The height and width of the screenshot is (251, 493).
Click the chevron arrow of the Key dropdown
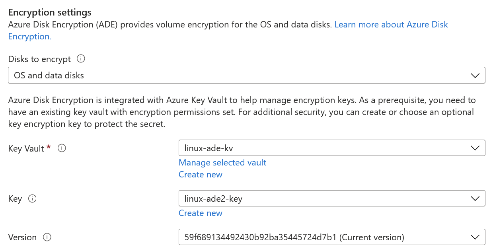tap(475, 198)
